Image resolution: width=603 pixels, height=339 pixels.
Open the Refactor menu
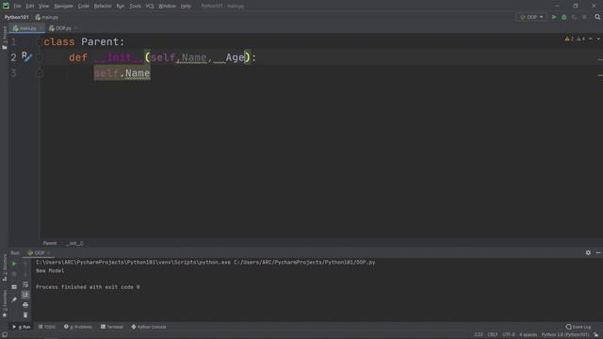[103, 7]
